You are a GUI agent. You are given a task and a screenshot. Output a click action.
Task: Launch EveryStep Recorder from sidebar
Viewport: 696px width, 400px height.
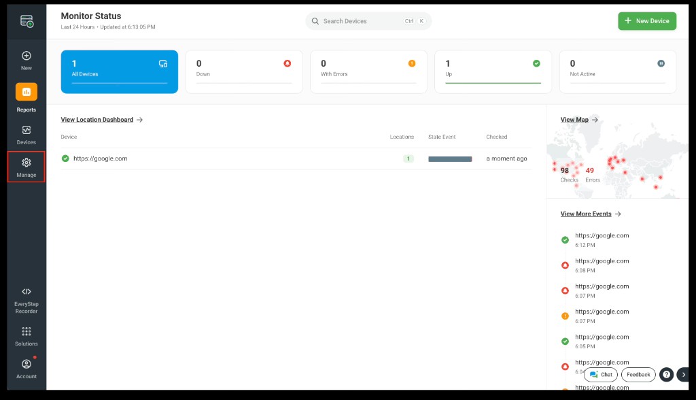coord(27,300)
